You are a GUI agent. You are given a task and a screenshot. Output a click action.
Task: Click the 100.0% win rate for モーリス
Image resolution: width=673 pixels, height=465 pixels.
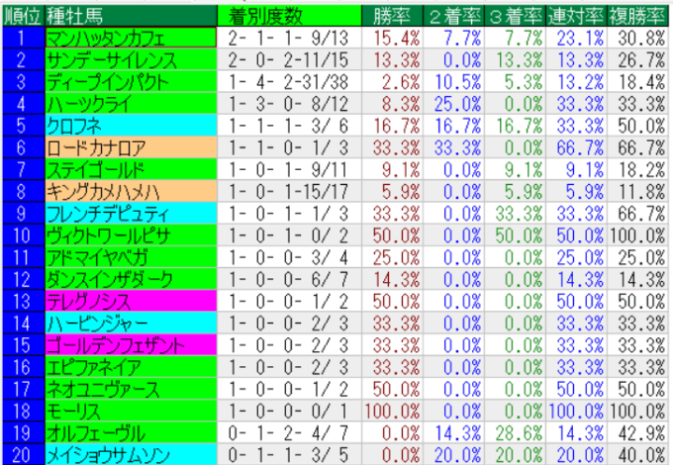[392, 411]
